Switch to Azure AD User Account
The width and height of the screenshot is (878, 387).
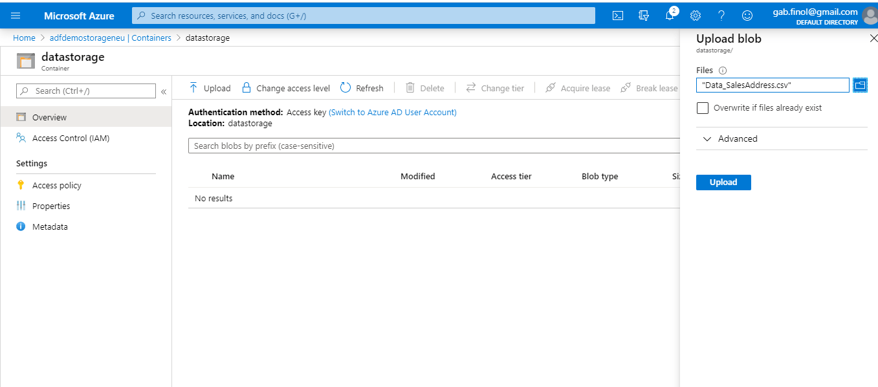click(393, 113)
